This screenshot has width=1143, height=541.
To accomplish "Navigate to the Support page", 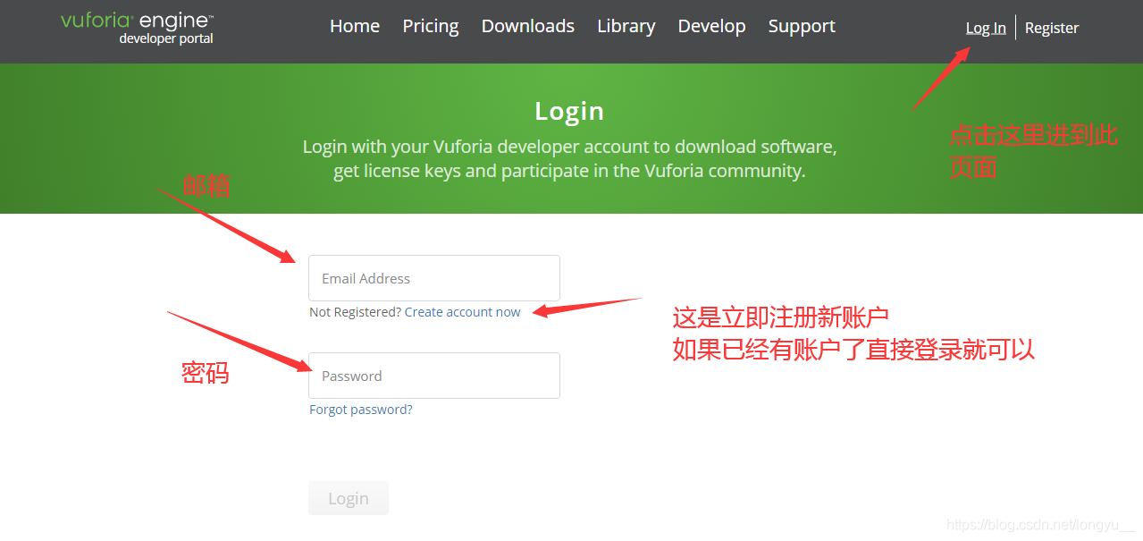I will coord(802,26).
